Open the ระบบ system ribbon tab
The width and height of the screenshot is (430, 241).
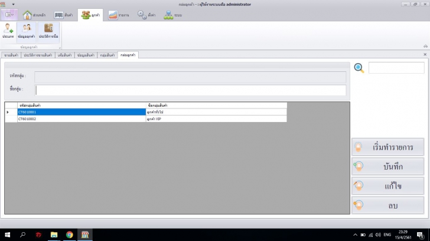click(x=172, y=15)
